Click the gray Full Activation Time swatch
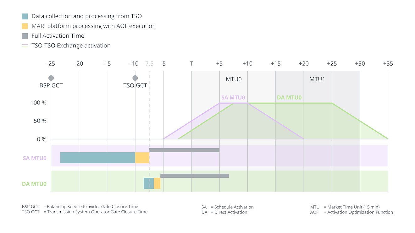The image size is (415, 233). (x=25, y=36)
